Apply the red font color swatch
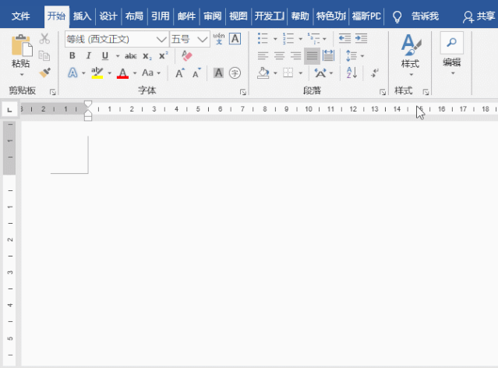 [x=122, y=73]
